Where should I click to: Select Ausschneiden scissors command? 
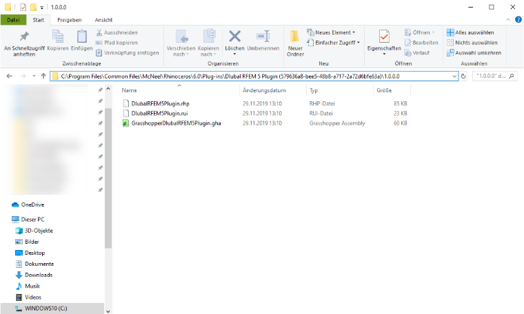tap(117, 32)
